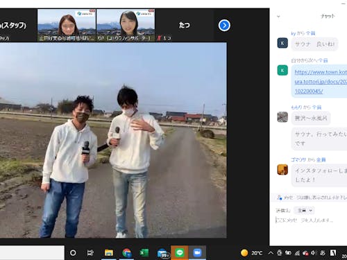Switch to Zoom on the taskbar
This screenshot has height=260, width=347.
(197, 253)
